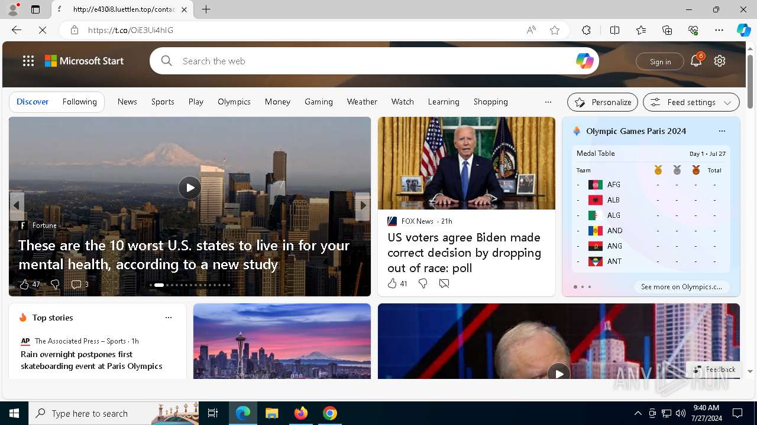Show more categories ellipsis

pyautogui.click(x=548, y=102)
